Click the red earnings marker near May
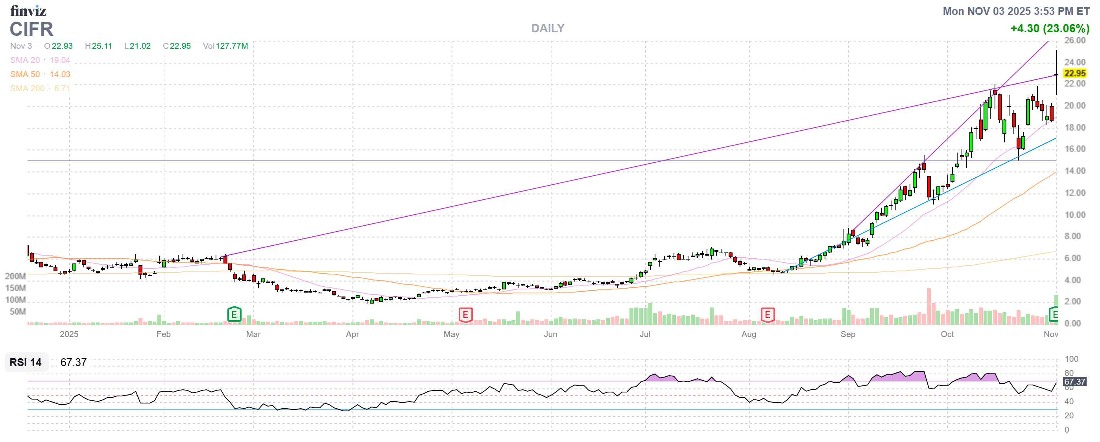This screenshot has height=442, width=1100. pyautogui.click(x=465, y=315)
